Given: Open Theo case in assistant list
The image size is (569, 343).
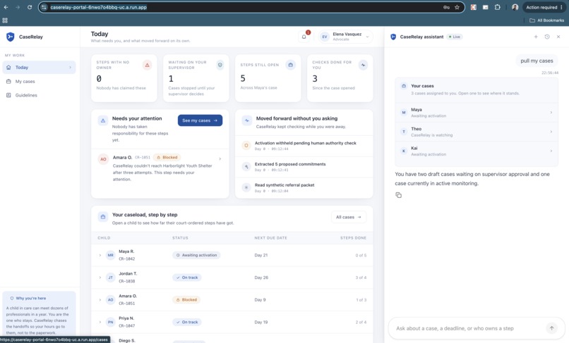Looking at the screenshot, I should click(476, 132).
